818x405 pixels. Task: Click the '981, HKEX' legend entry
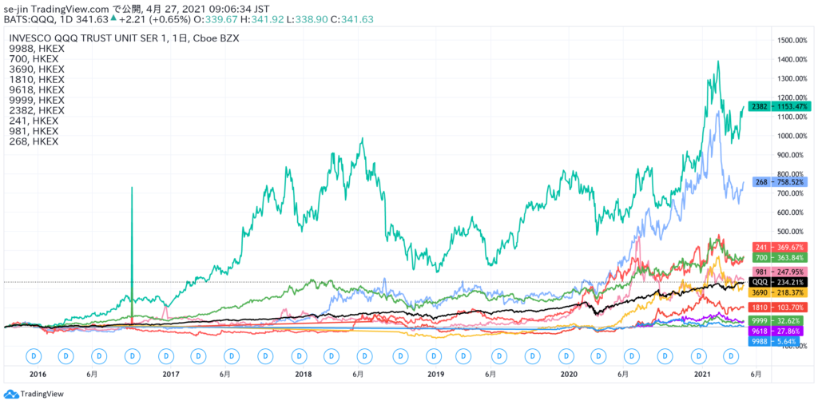(x=34, y=131)
